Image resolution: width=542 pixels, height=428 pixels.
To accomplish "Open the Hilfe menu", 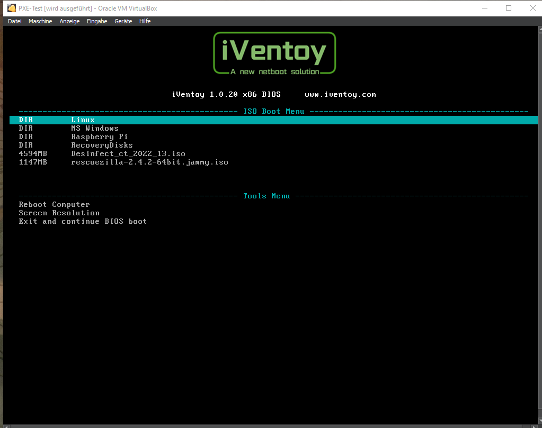I will point(145,21).
